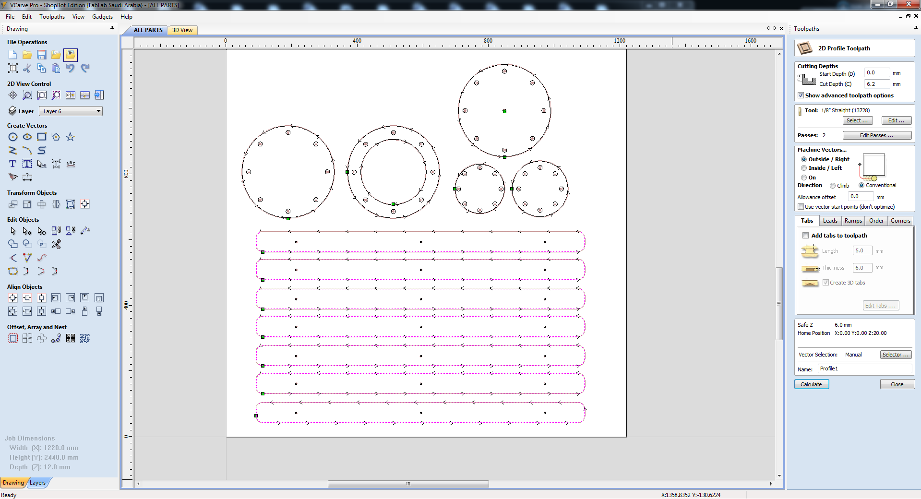Open the Gadgets menu
Viewport: 921px width, 499px height.
(102, 17)
